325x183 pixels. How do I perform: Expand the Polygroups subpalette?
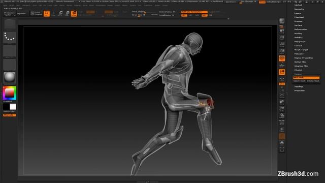(300, 42)
